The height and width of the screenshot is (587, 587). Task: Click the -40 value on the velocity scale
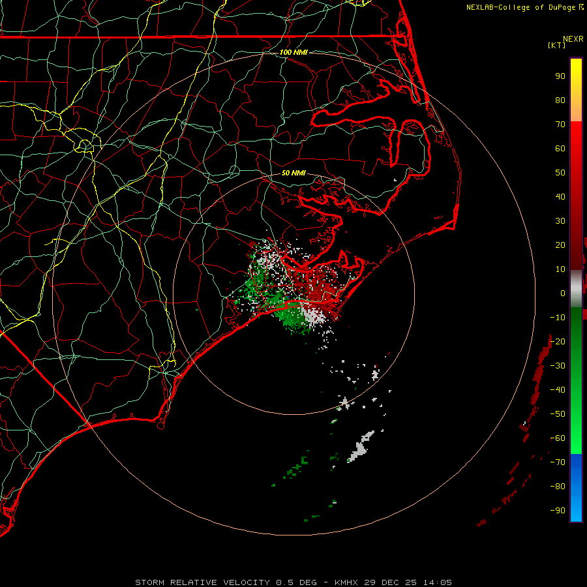coord(558,390)
